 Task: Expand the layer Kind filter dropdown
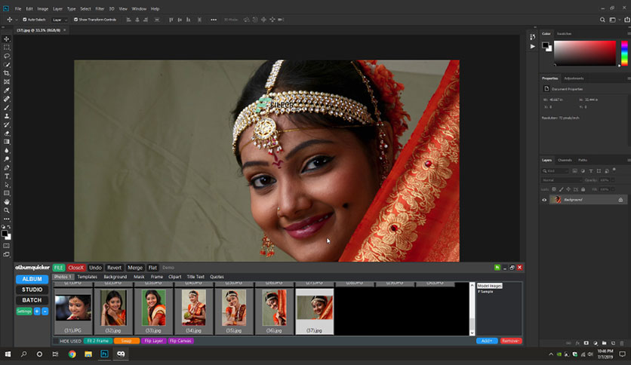click(x=556, y=171)
